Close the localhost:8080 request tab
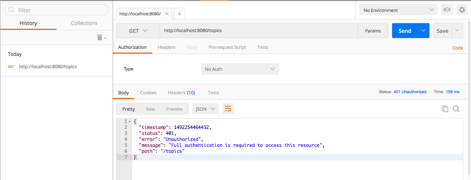The height and width of the screenshot is (180, 471). tap(167, 14)
